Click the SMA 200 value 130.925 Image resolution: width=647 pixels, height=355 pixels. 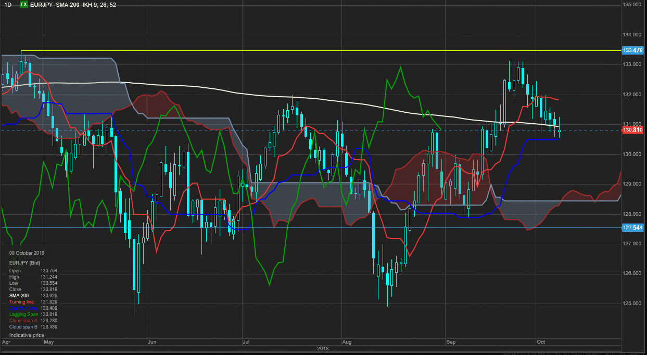click(48, 296)
